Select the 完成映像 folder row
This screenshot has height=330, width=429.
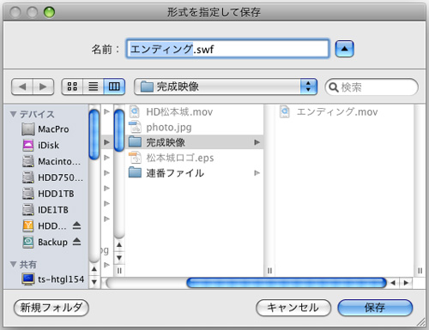[195, 142]
